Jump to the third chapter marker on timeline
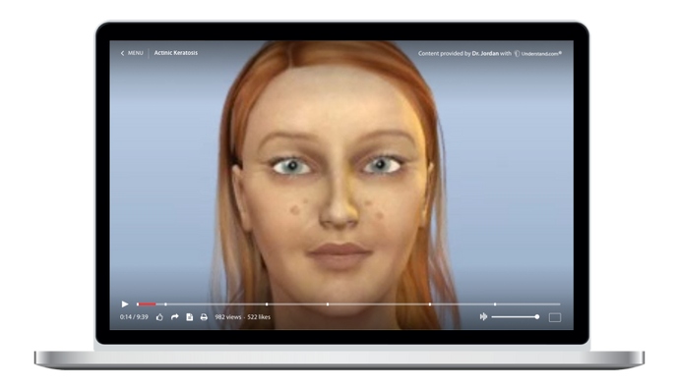Screen dimensions: 679x389 coord(328,305)
